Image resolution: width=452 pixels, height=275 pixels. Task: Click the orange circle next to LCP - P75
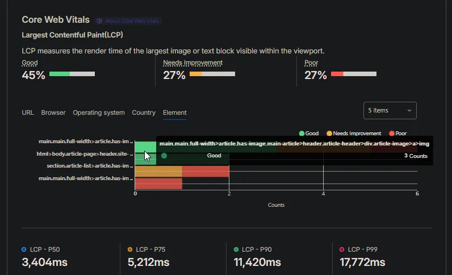(x=130, y=249)
